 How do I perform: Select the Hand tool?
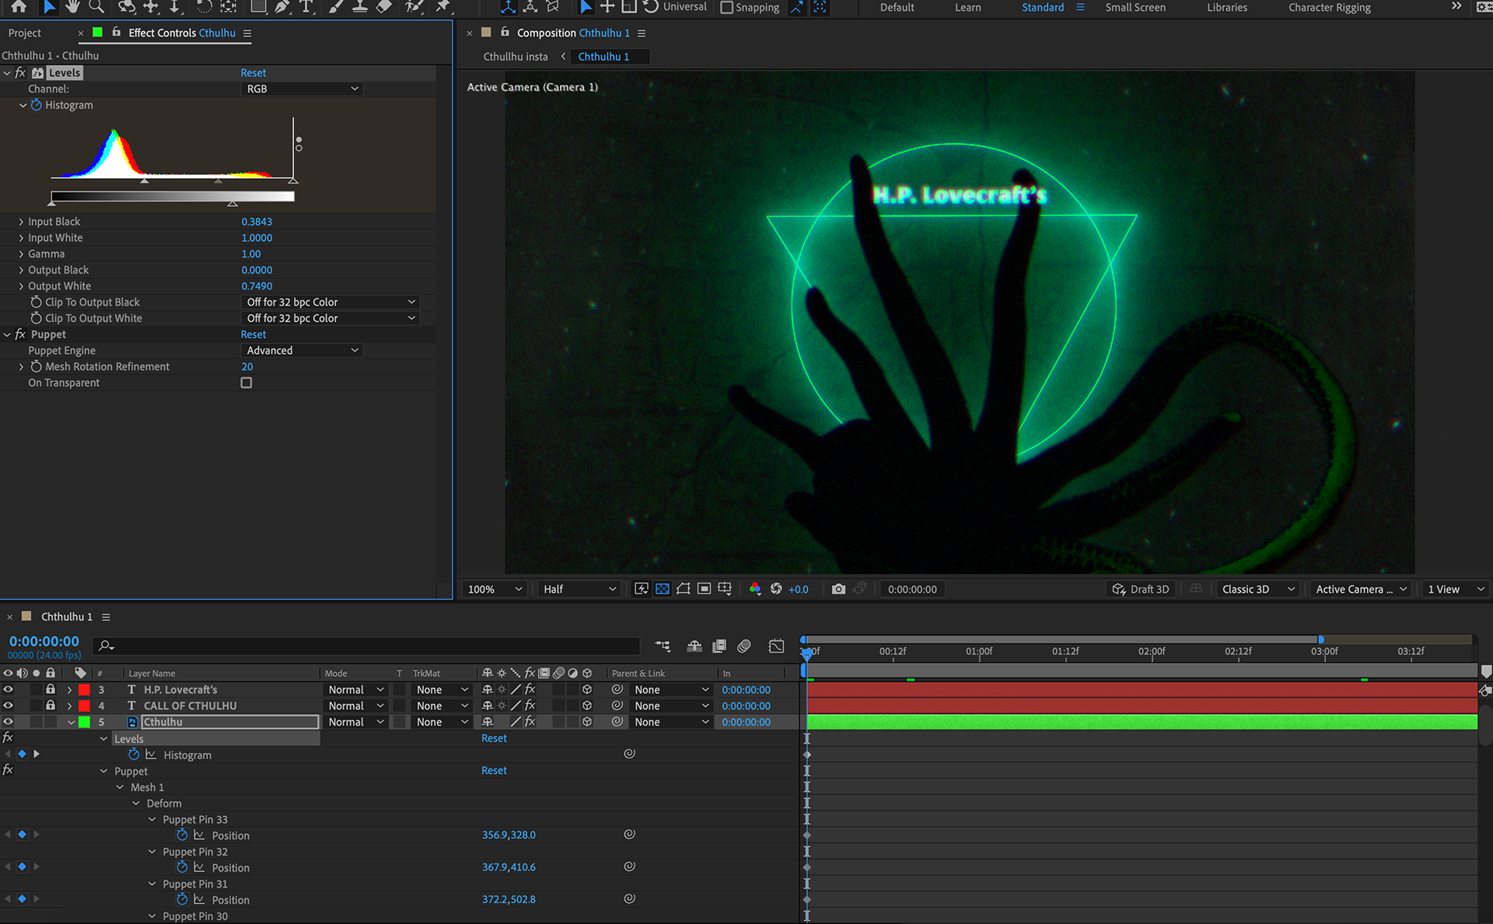pyautogui.click(x=72, y=6)
